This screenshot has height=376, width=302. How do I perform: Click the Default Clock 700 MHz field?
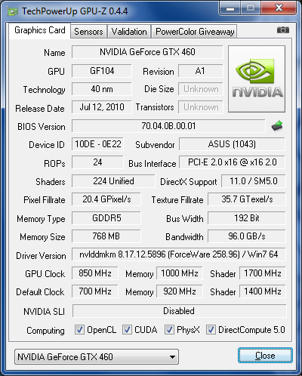pyautogui.click(x=95, y=291)
